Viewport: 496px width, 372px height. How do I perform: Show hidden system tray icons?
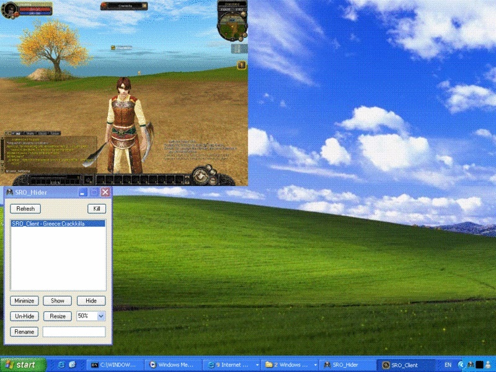pos(461,365)
